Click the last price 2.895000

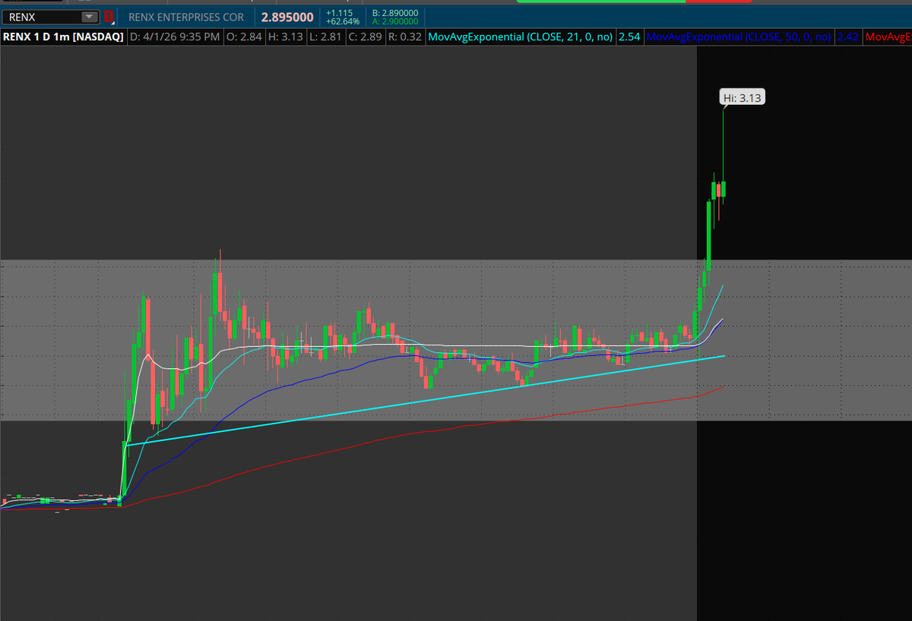click(287, 17)
